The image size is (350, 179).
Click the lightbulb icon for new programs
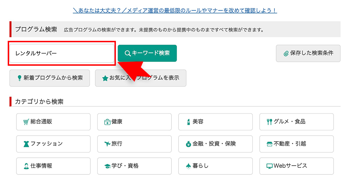[x=19, y=78]
